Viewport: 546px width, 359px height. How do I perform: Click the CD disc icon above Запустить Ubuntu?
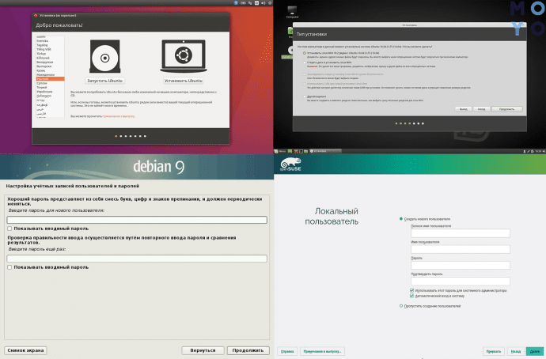point(104,57)
